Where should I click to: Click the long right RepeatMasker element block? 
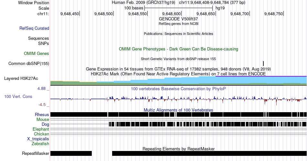coord(209,153)
